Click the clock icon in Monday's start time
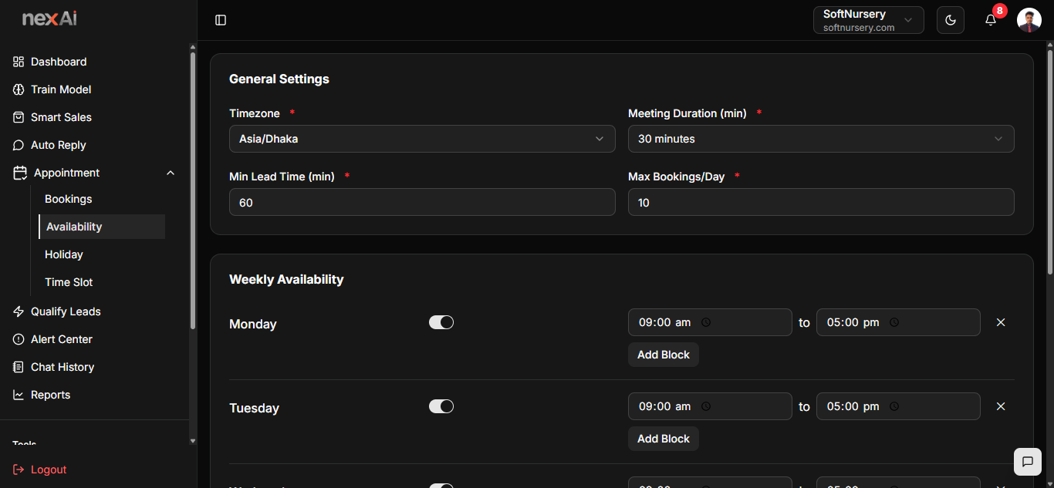 point(705,322)
